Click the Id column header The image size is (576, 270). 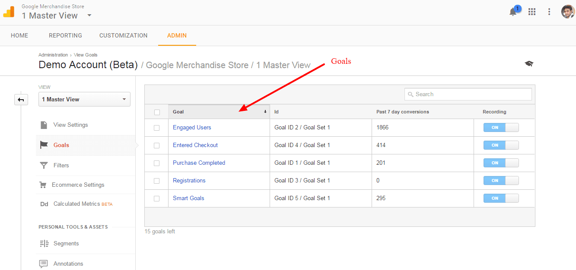[277, 112]
